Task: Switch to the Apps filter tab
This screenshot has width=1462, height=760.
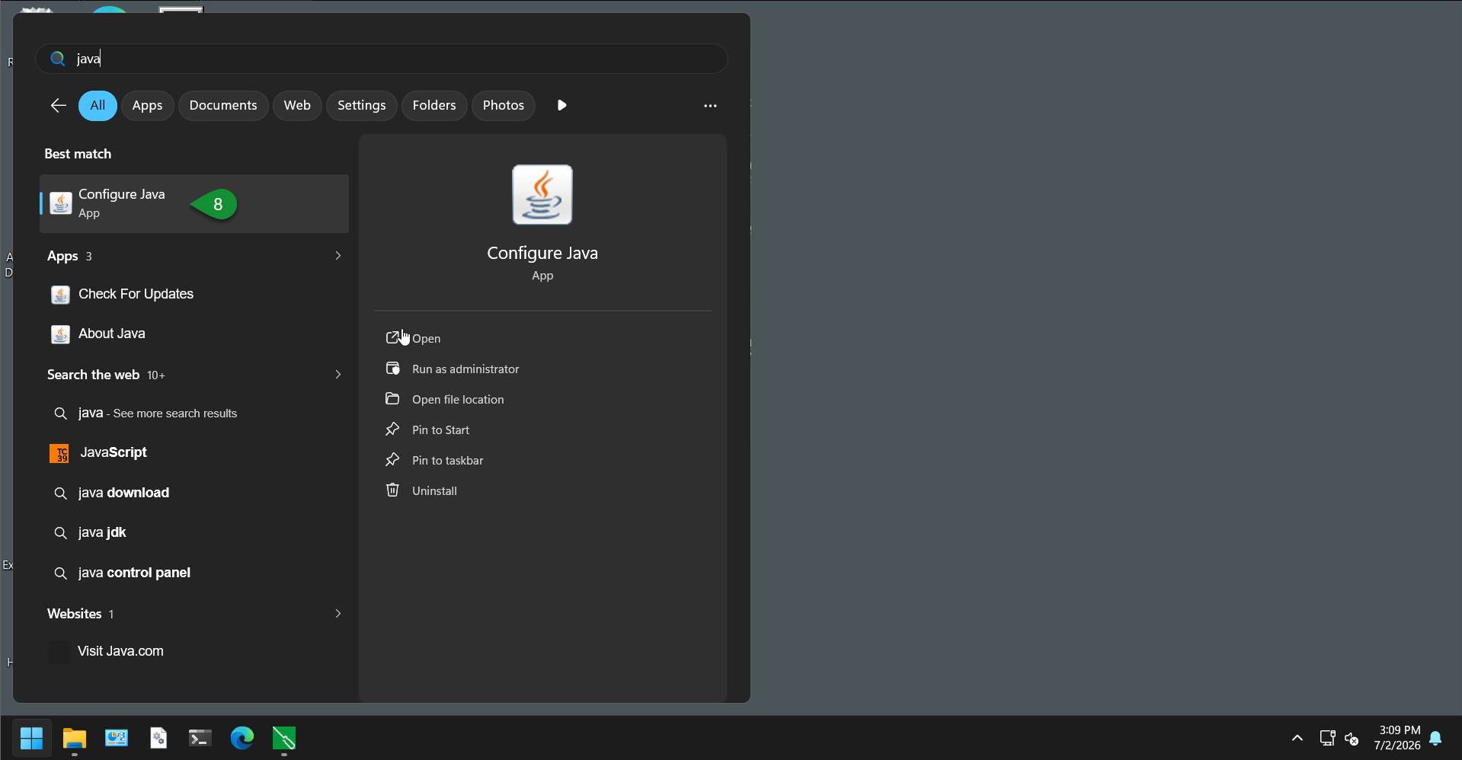Action: (x=147, y=106)
